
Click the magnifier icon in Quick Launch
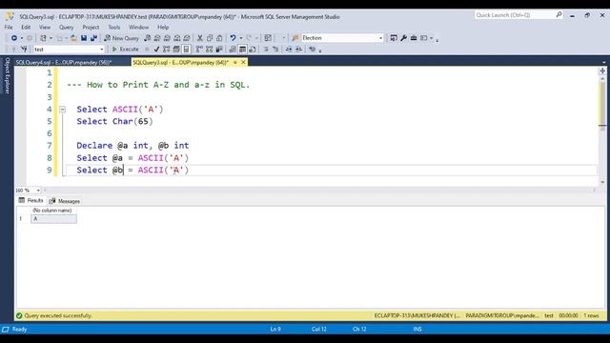point(559,15)
